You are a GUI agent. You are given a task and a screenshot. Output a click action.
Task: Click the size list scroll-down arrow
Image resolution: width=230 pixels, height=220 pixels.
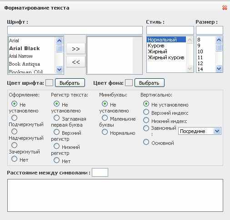pyautogui.click(x=219, y=68)
